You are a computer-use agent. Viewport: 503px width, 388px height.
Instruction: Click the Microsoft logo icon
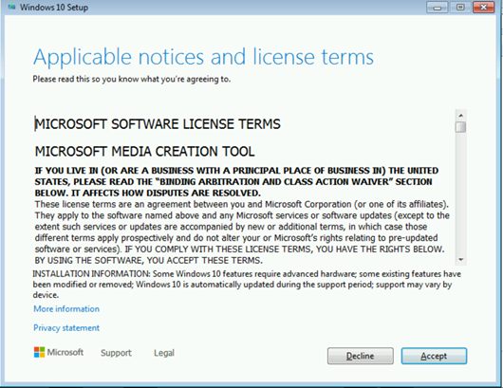[39, 352]
